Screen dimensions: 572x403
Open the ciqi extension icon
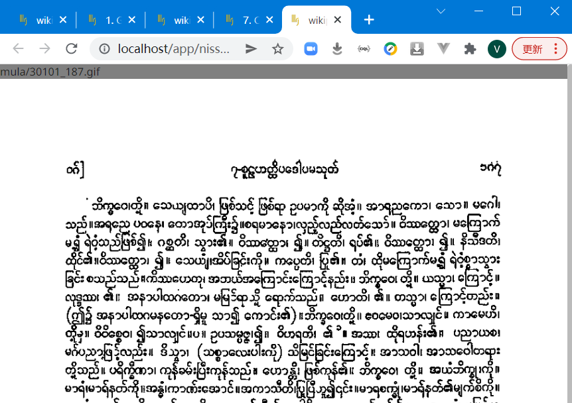pos(364,49)
